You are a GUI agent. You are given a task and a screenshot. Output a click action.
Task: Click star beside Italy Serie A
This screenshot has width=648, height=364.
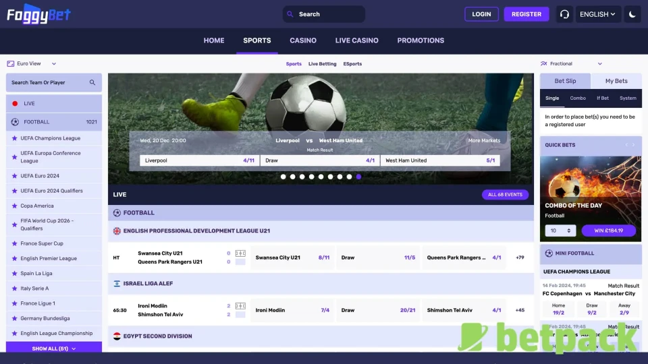pos(14,289)
